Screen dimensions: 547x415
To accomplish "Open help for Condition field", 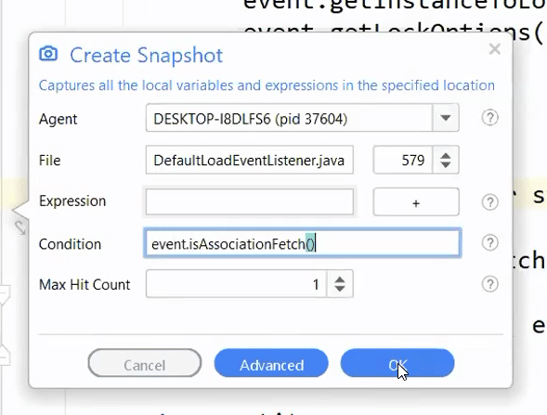I will 489,242.
